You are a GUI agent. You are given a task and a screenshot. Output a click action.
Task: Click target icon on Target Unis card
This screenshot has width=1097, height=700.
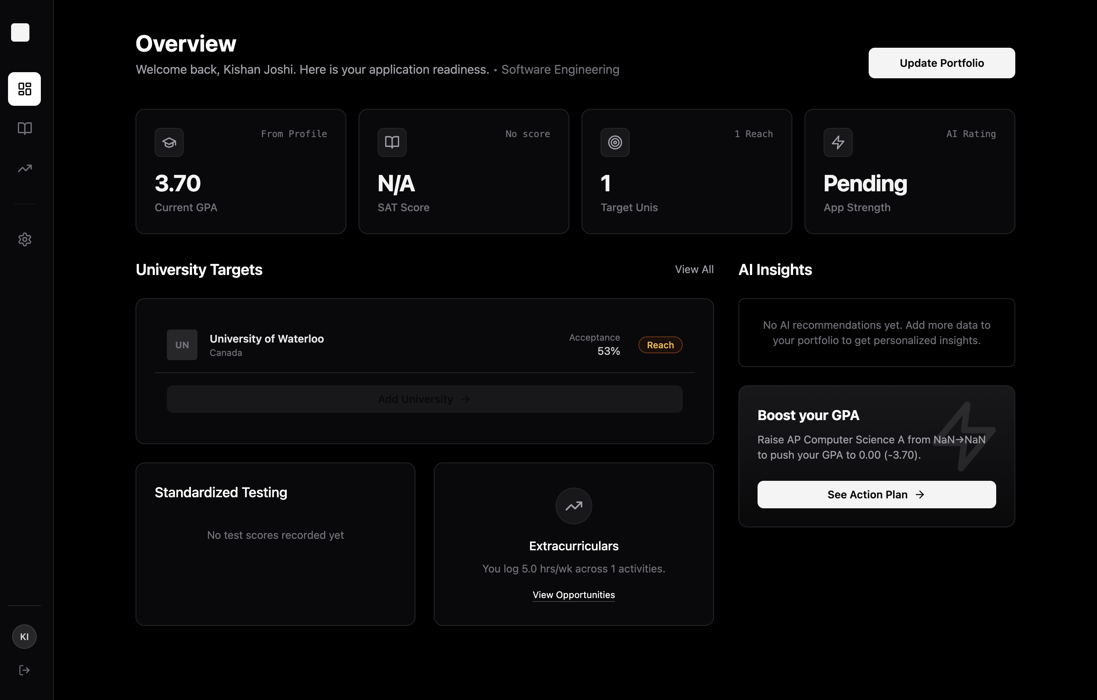click(x=615, y=143)
